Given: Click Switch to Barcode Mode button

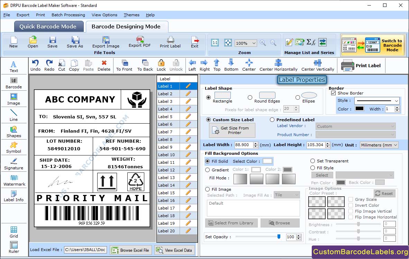Looking at the screenshot, I should coord(373,45).
